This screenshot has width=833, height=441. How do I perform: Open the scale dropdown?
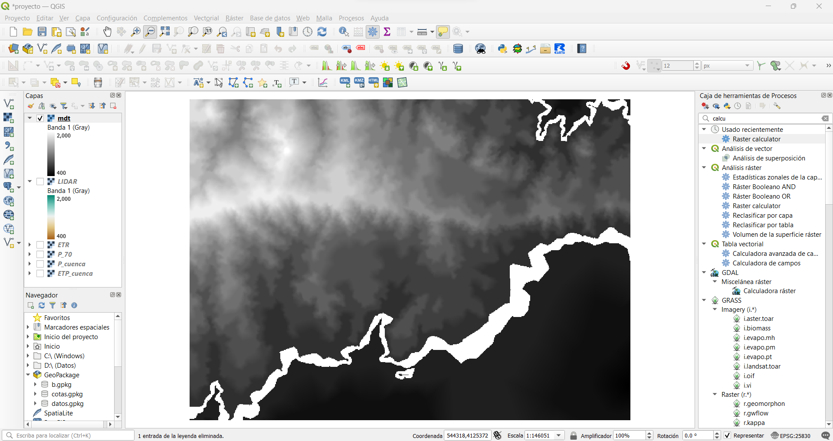[x=560, y=435]
